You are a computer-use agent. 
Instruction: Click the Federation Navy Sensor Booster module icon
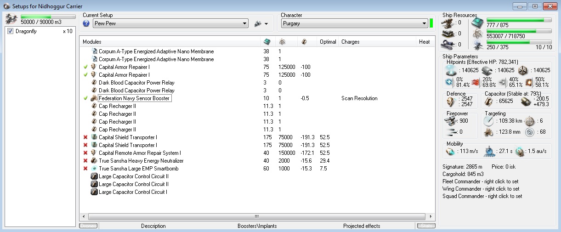[94, 98]
